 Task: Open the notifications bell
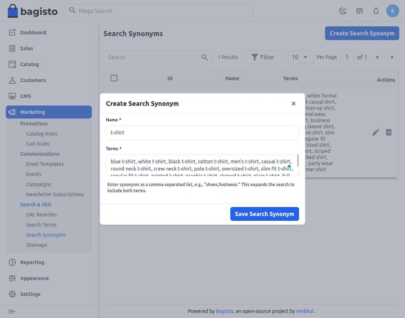coord(376,11)
